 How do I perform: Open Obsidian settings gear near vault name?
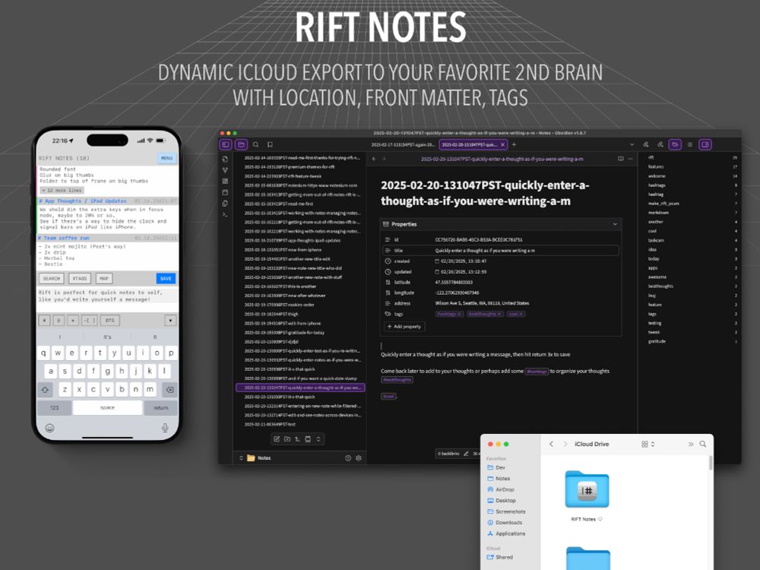[x=359, y=458]
